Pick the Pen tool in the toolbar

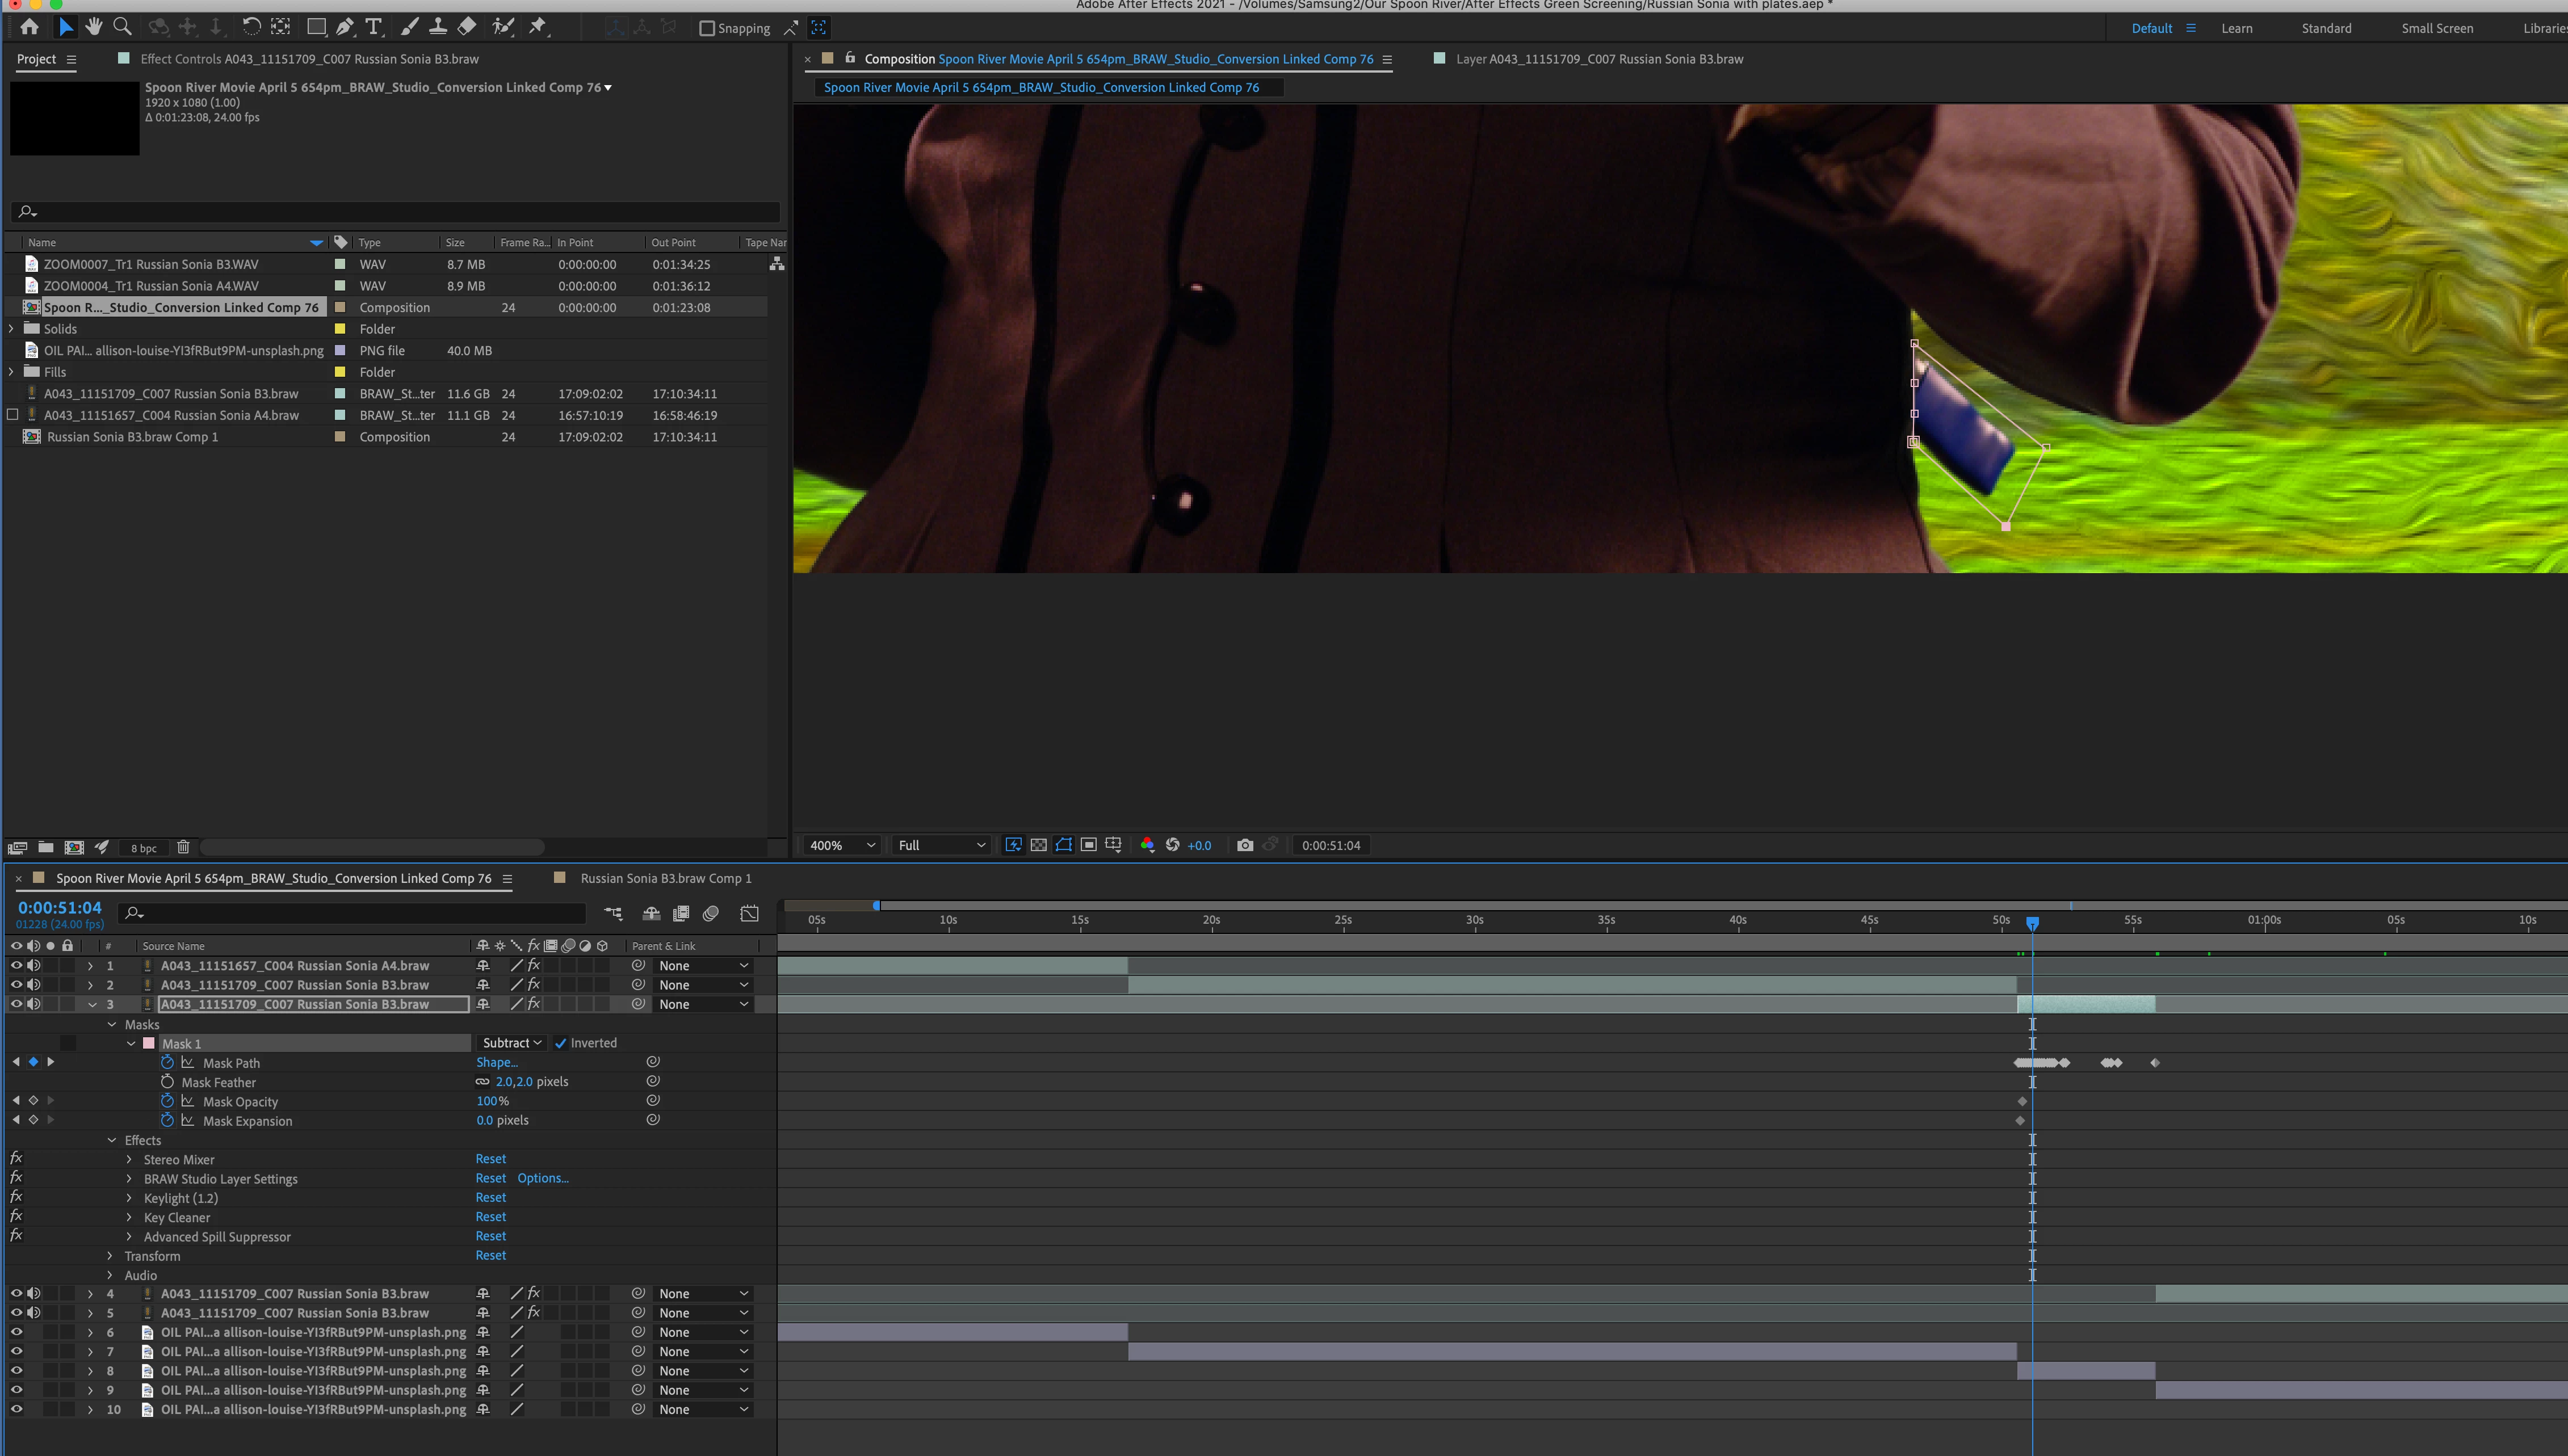tap(345, 27)
